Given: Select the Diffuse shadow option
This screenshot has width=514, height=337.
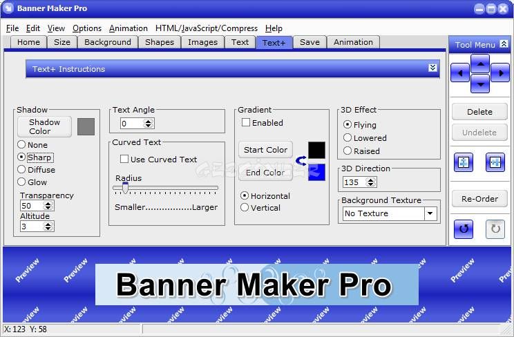Looking at the screenshot, I should pyautogui.click(x=21, y=169).
